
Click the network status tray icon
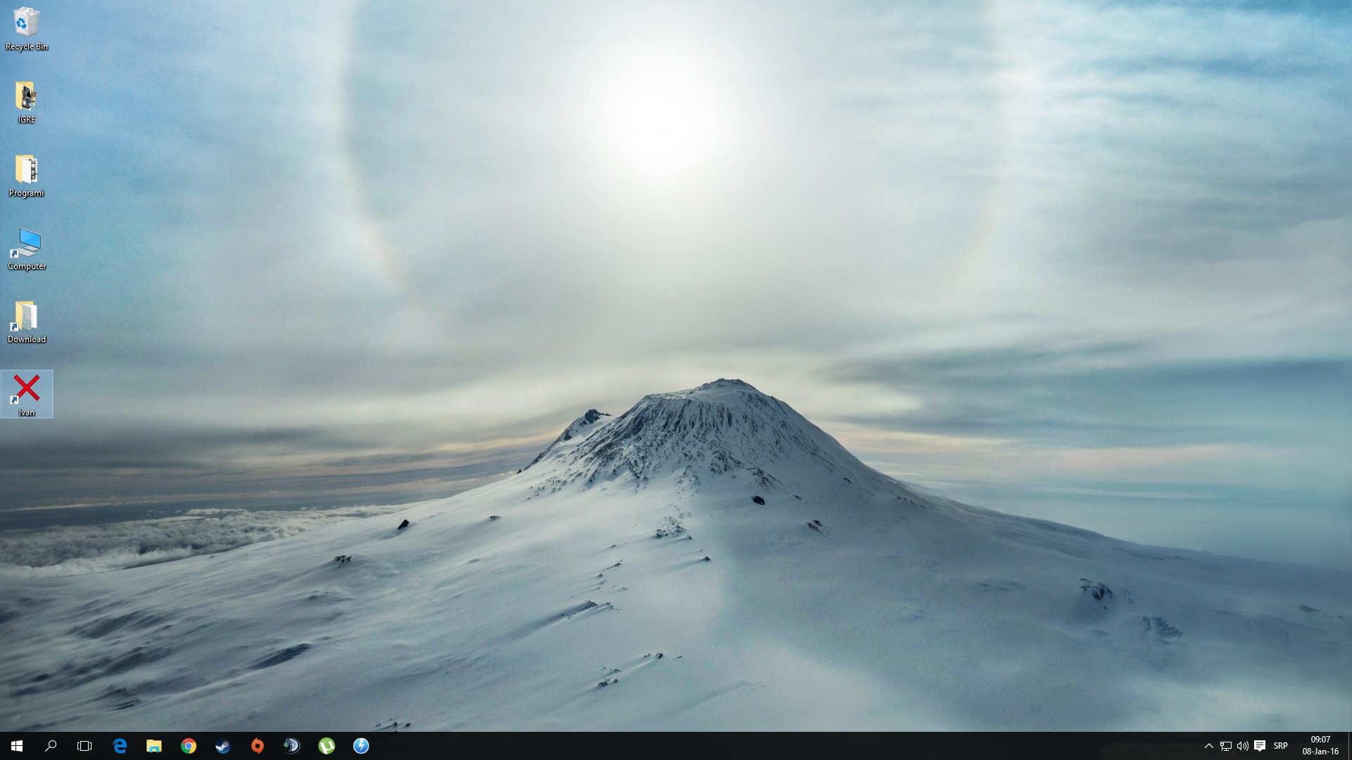tap(1226, 746)
